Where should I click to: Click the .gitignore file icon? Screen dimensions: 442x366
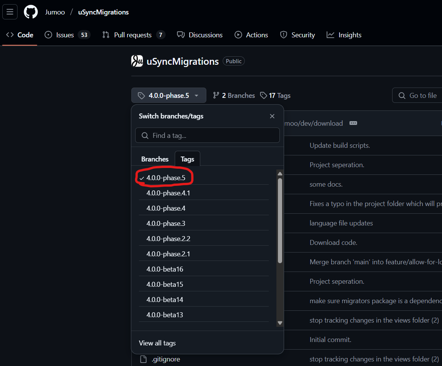[x=143, y=359]
